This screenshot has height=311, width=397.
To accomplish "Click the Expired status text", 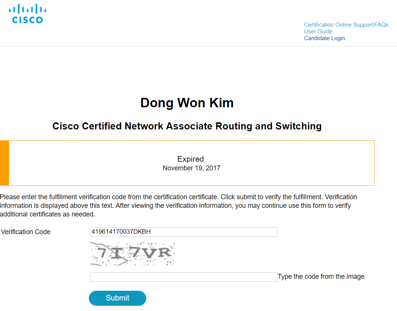I will tap(190, 159).
